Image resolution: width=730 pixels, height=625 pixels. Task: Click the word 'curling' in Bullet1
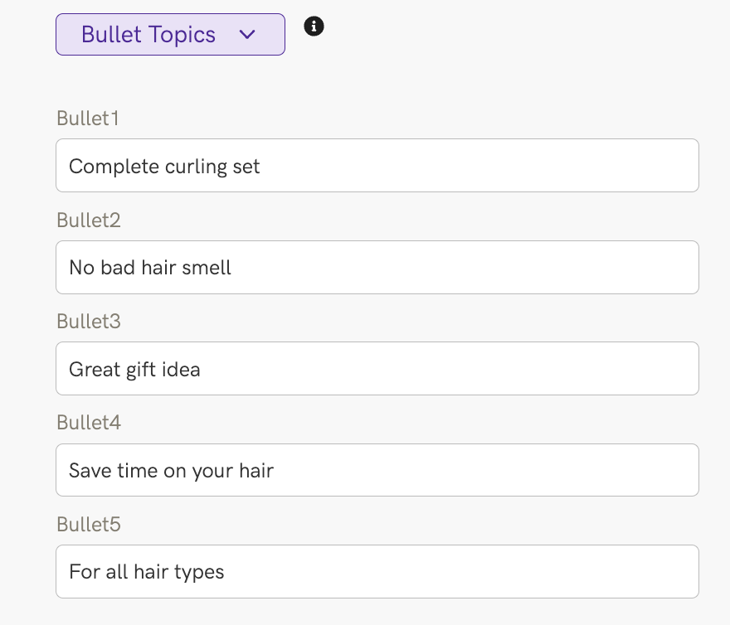pos(195,167)
